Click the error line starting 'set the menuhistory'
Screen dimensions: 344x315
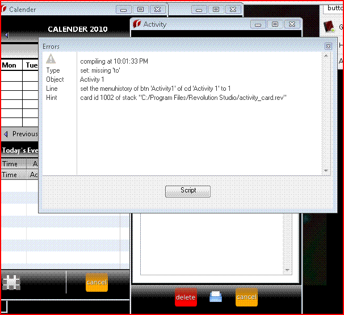156,89
